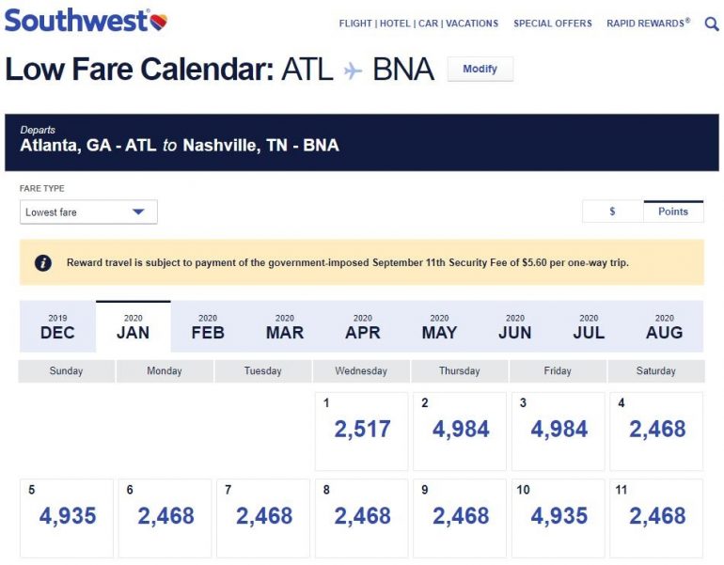Open the Rapid Rewards menu
This screenshot has width=724, height=565.
click(648, 24)
